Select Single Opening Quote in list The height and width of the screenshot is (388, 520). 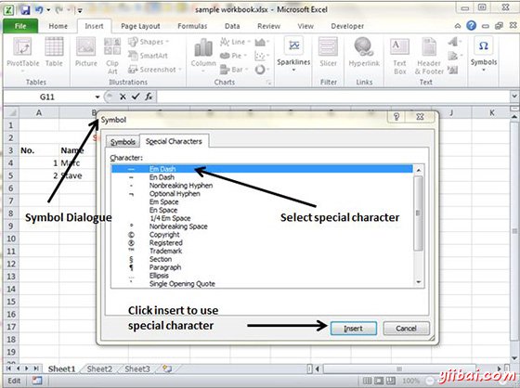point(262,284)
